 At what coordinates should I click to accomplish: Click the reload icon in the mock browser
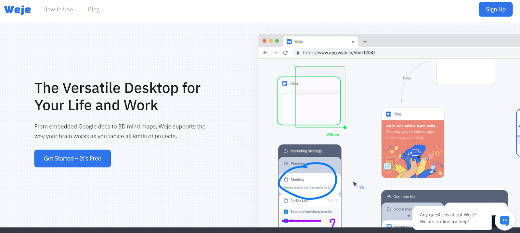[x=285, y=53]
